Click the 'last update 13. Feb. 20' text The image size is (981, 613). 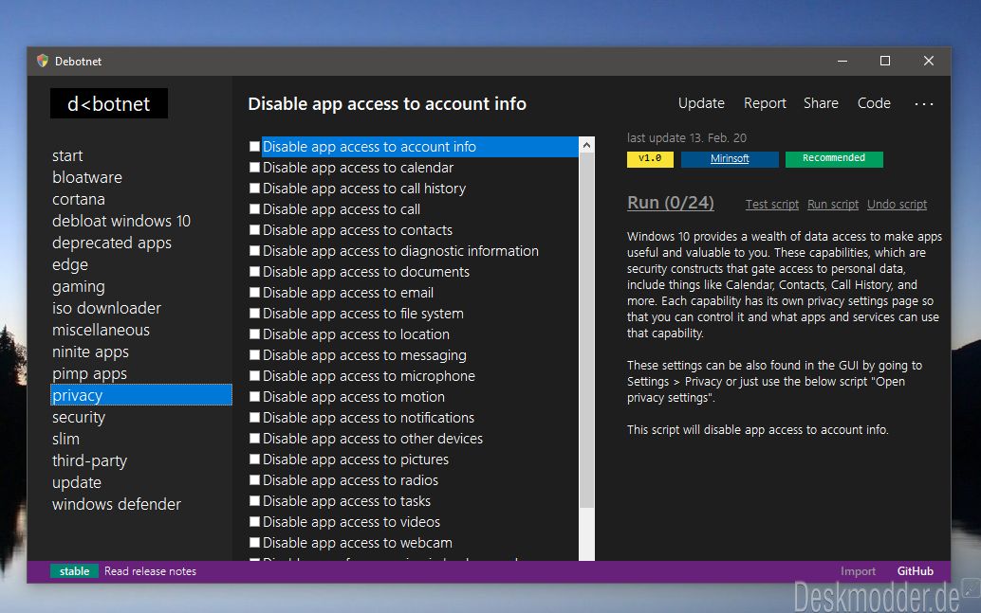686,138
